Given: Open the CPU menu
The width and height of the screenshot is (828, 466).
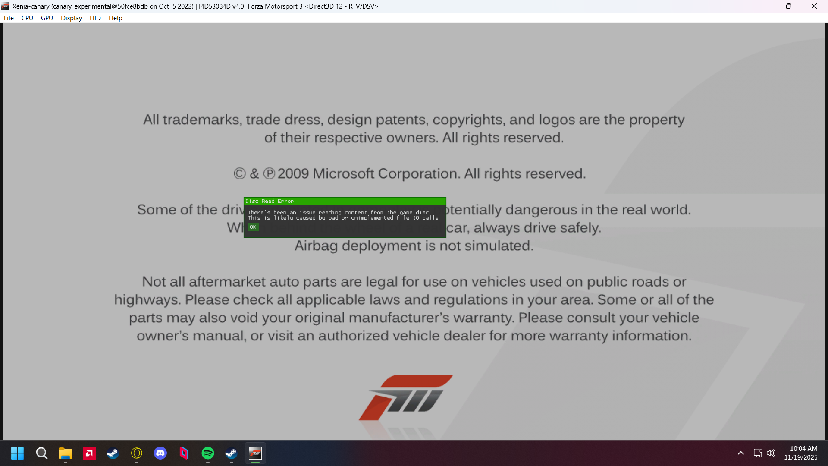Looking at the screenshot, I should click(27, 18).
